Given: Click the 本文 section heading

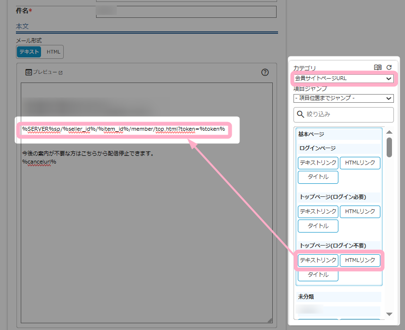Looking at the screenshot, I should point(22,26).
